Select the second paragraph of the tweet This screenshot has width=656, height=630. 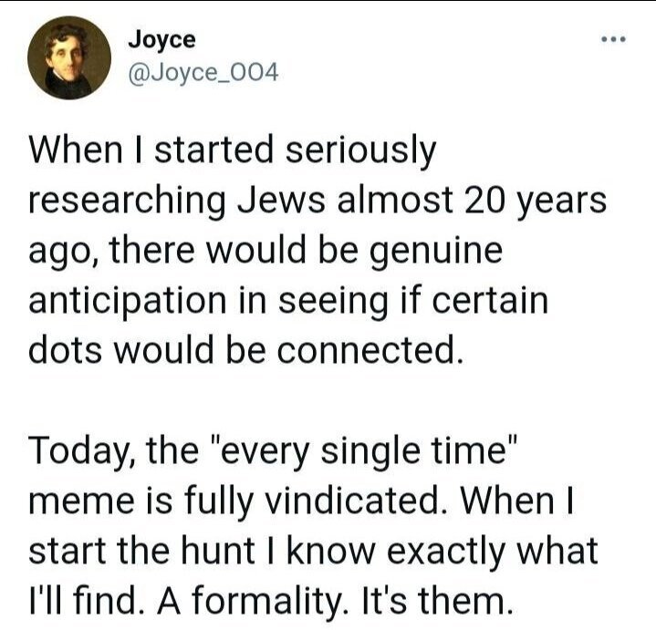313,525
